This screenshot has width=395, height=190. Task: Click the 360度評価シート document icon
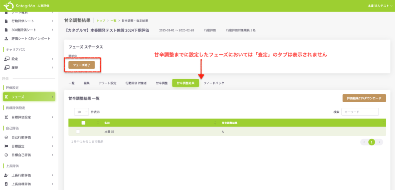tap(6, 30)
